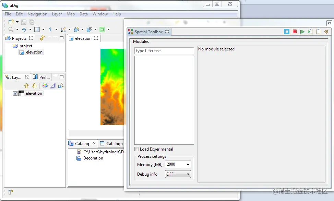Click Link with Editor arrows in Projects
The height and width of the screenshot is (201, 334).
(42, 38)
